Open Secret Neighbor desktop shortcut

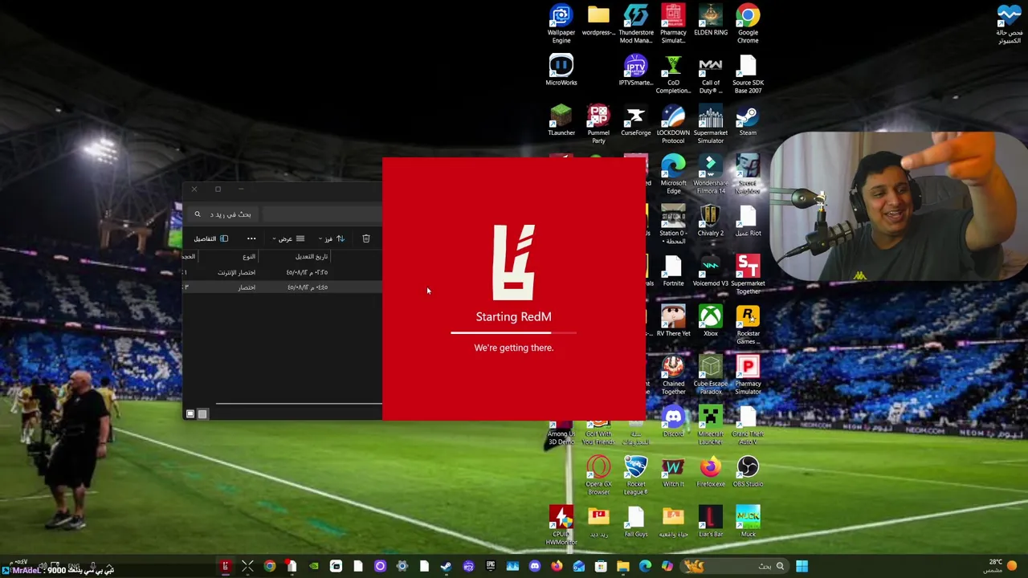tap(748, 173)
